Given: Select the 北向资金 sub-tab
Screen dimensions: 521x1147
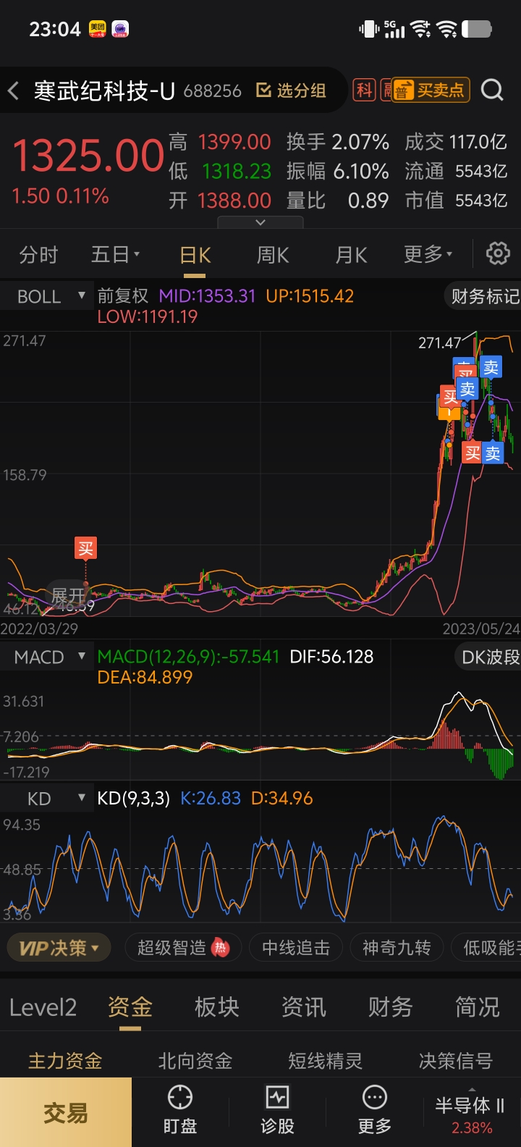Looking at the screenshot, I should pos(195,1061).
